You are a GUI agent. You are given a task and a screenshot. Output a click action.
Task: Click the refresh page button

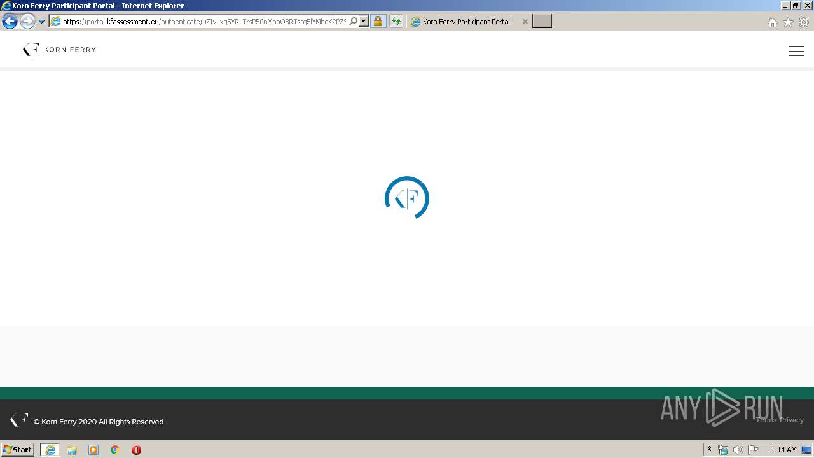pyautogui.click(x=396, y=22)
